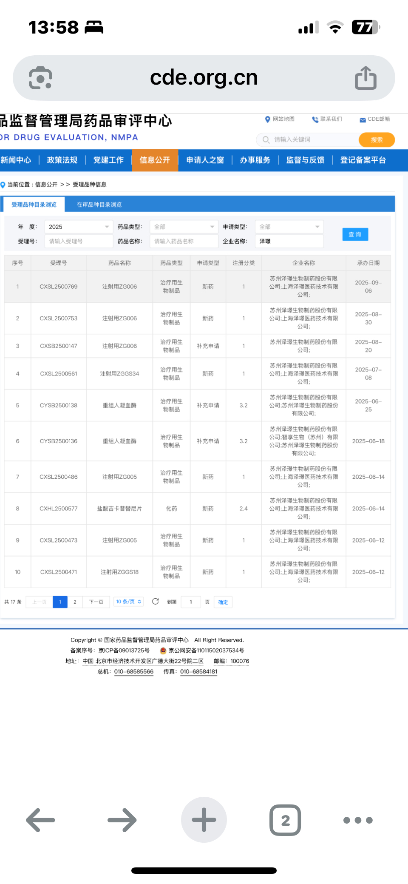Image resolution: width=408 pixels, height=884 pixels.
Task: Tap the cde.org.cn address bar
Action: point(204,78)
